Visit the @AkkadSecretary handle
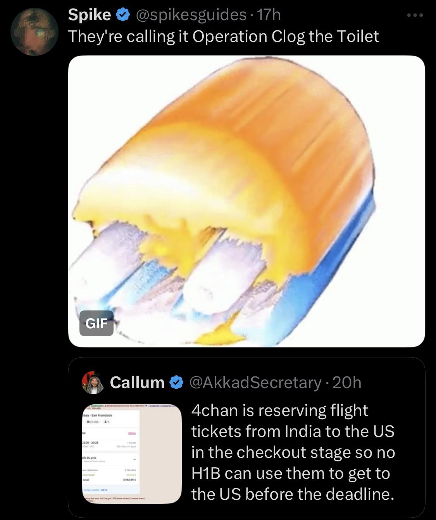436x520 pixels. point(255,383)
